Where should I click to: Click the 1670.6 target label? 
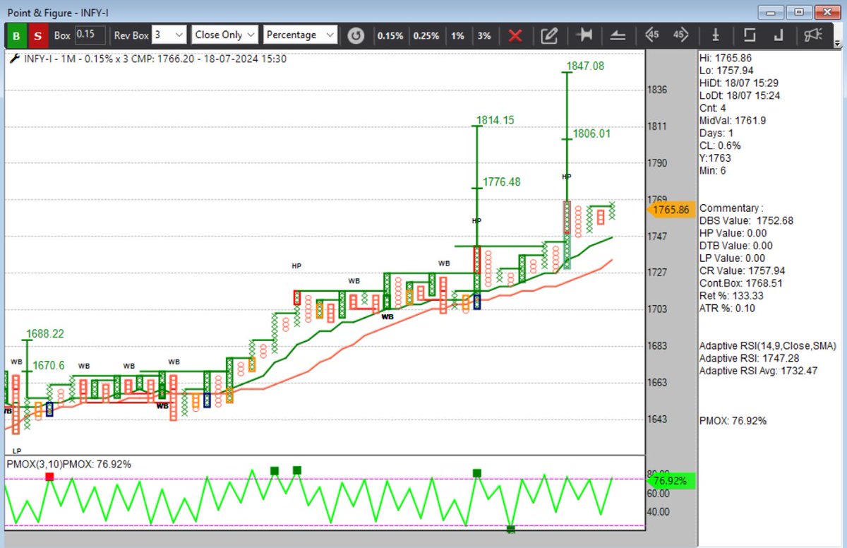pos(49,365)
